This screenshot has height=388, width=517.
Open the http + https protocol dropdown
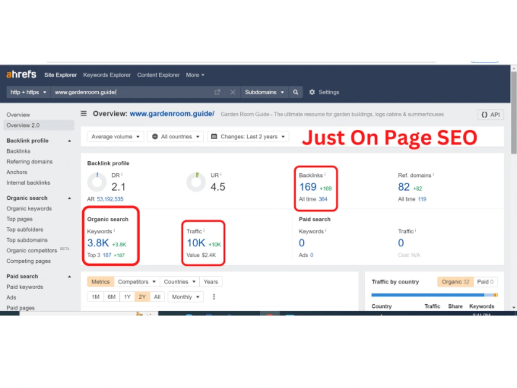[28, 92]
